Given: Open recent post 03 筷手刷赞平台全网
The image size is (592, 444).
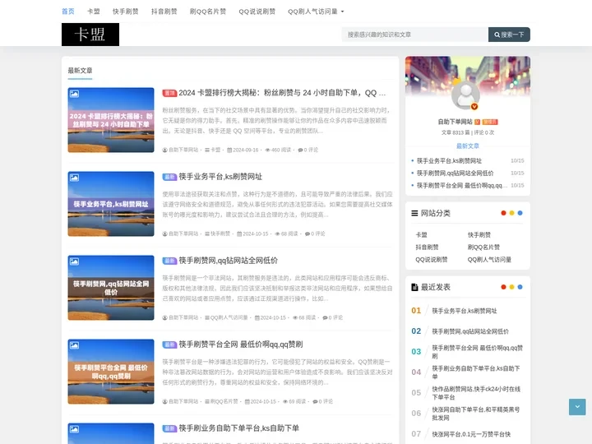Looking at the screenshot, I should (477, 352).
